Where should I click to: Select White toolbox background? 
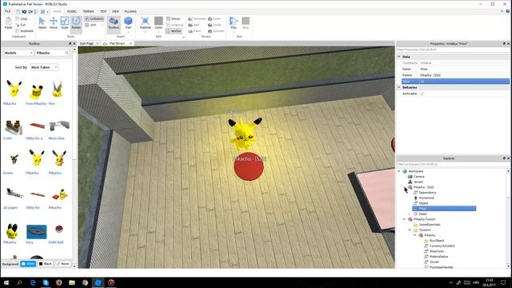pyautogui.click(x=28, y=263)
